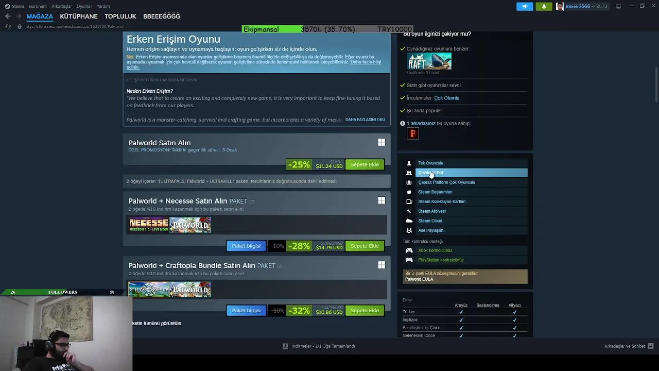Click the Necesse bundle banner image
This screenshot has height=371, width=659.
[x=149, y=225]
